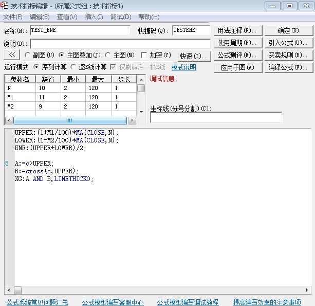Select the 副图 radio option
The image size is (315, 306).
(x=27, y=55)
